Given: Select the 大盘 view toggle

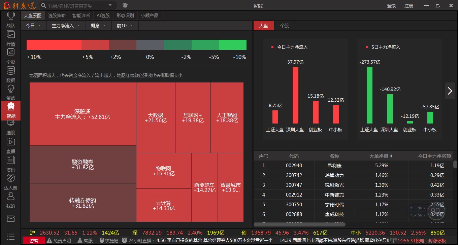Looking at the screenshot, I should point(263,26).
